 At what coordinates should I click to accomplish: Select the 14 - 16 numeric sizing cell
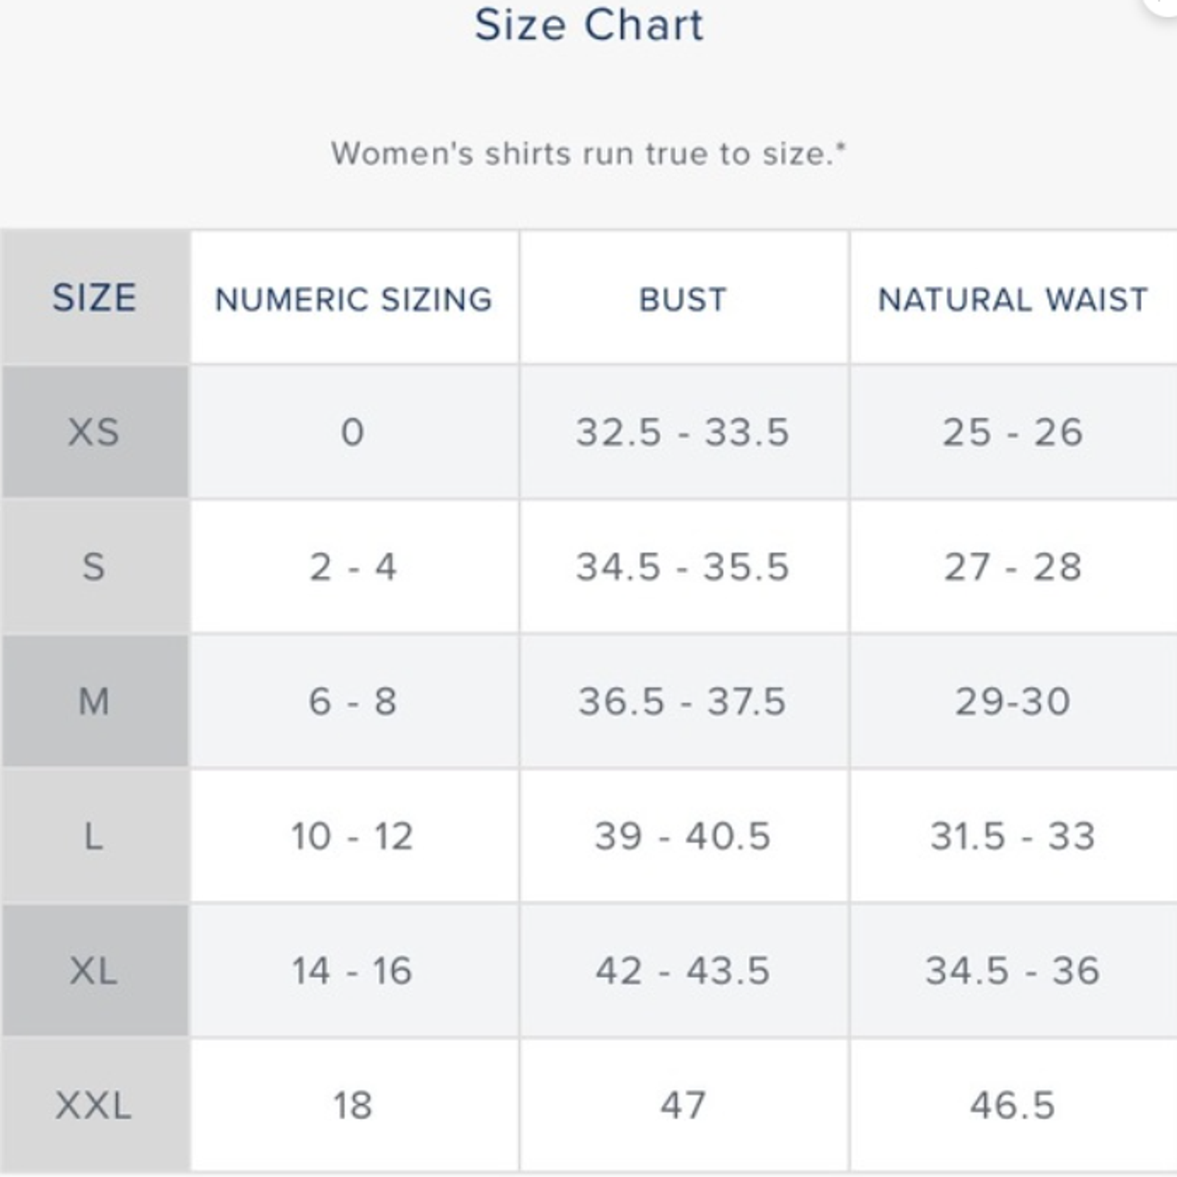[353, 971]
